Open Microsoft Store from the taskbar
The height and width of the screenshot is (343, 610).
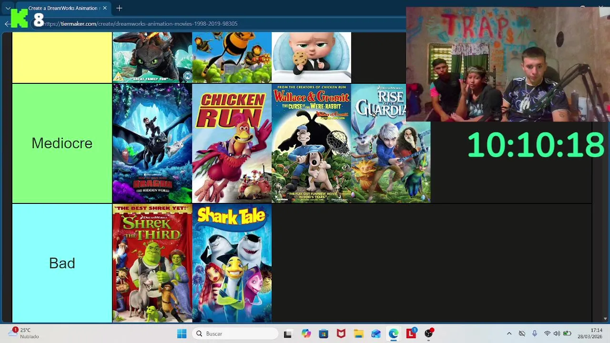click(324, 334)
